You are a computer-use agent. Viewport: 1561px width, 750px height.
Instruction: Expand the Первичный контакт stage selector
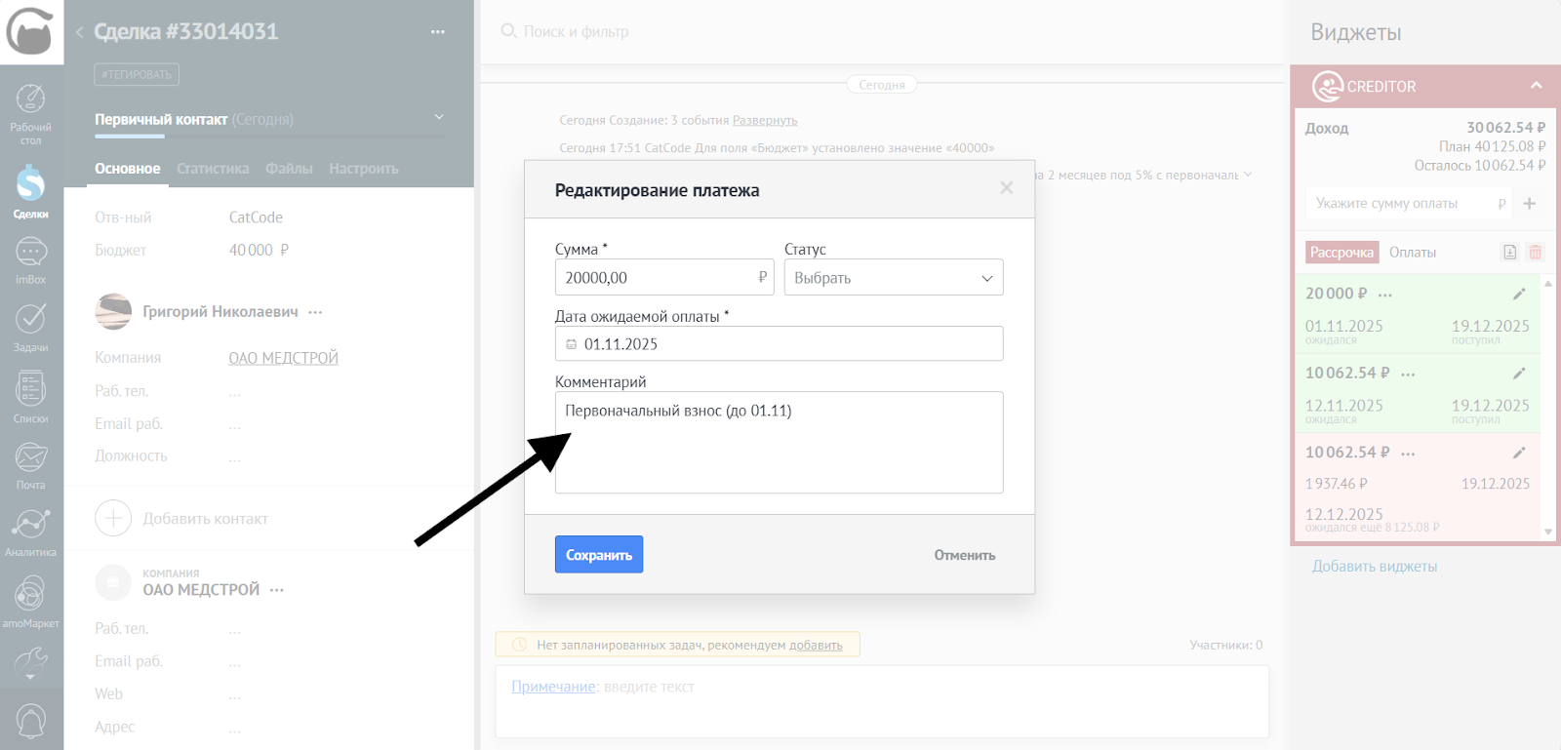(x=439, y=118)
